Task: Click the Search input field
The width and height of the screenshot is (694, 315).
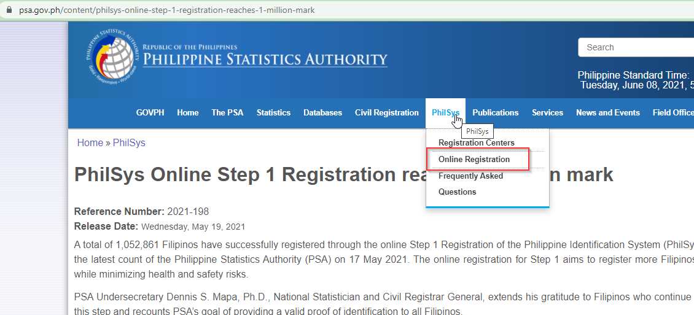Action: click(x=636, y=47)
